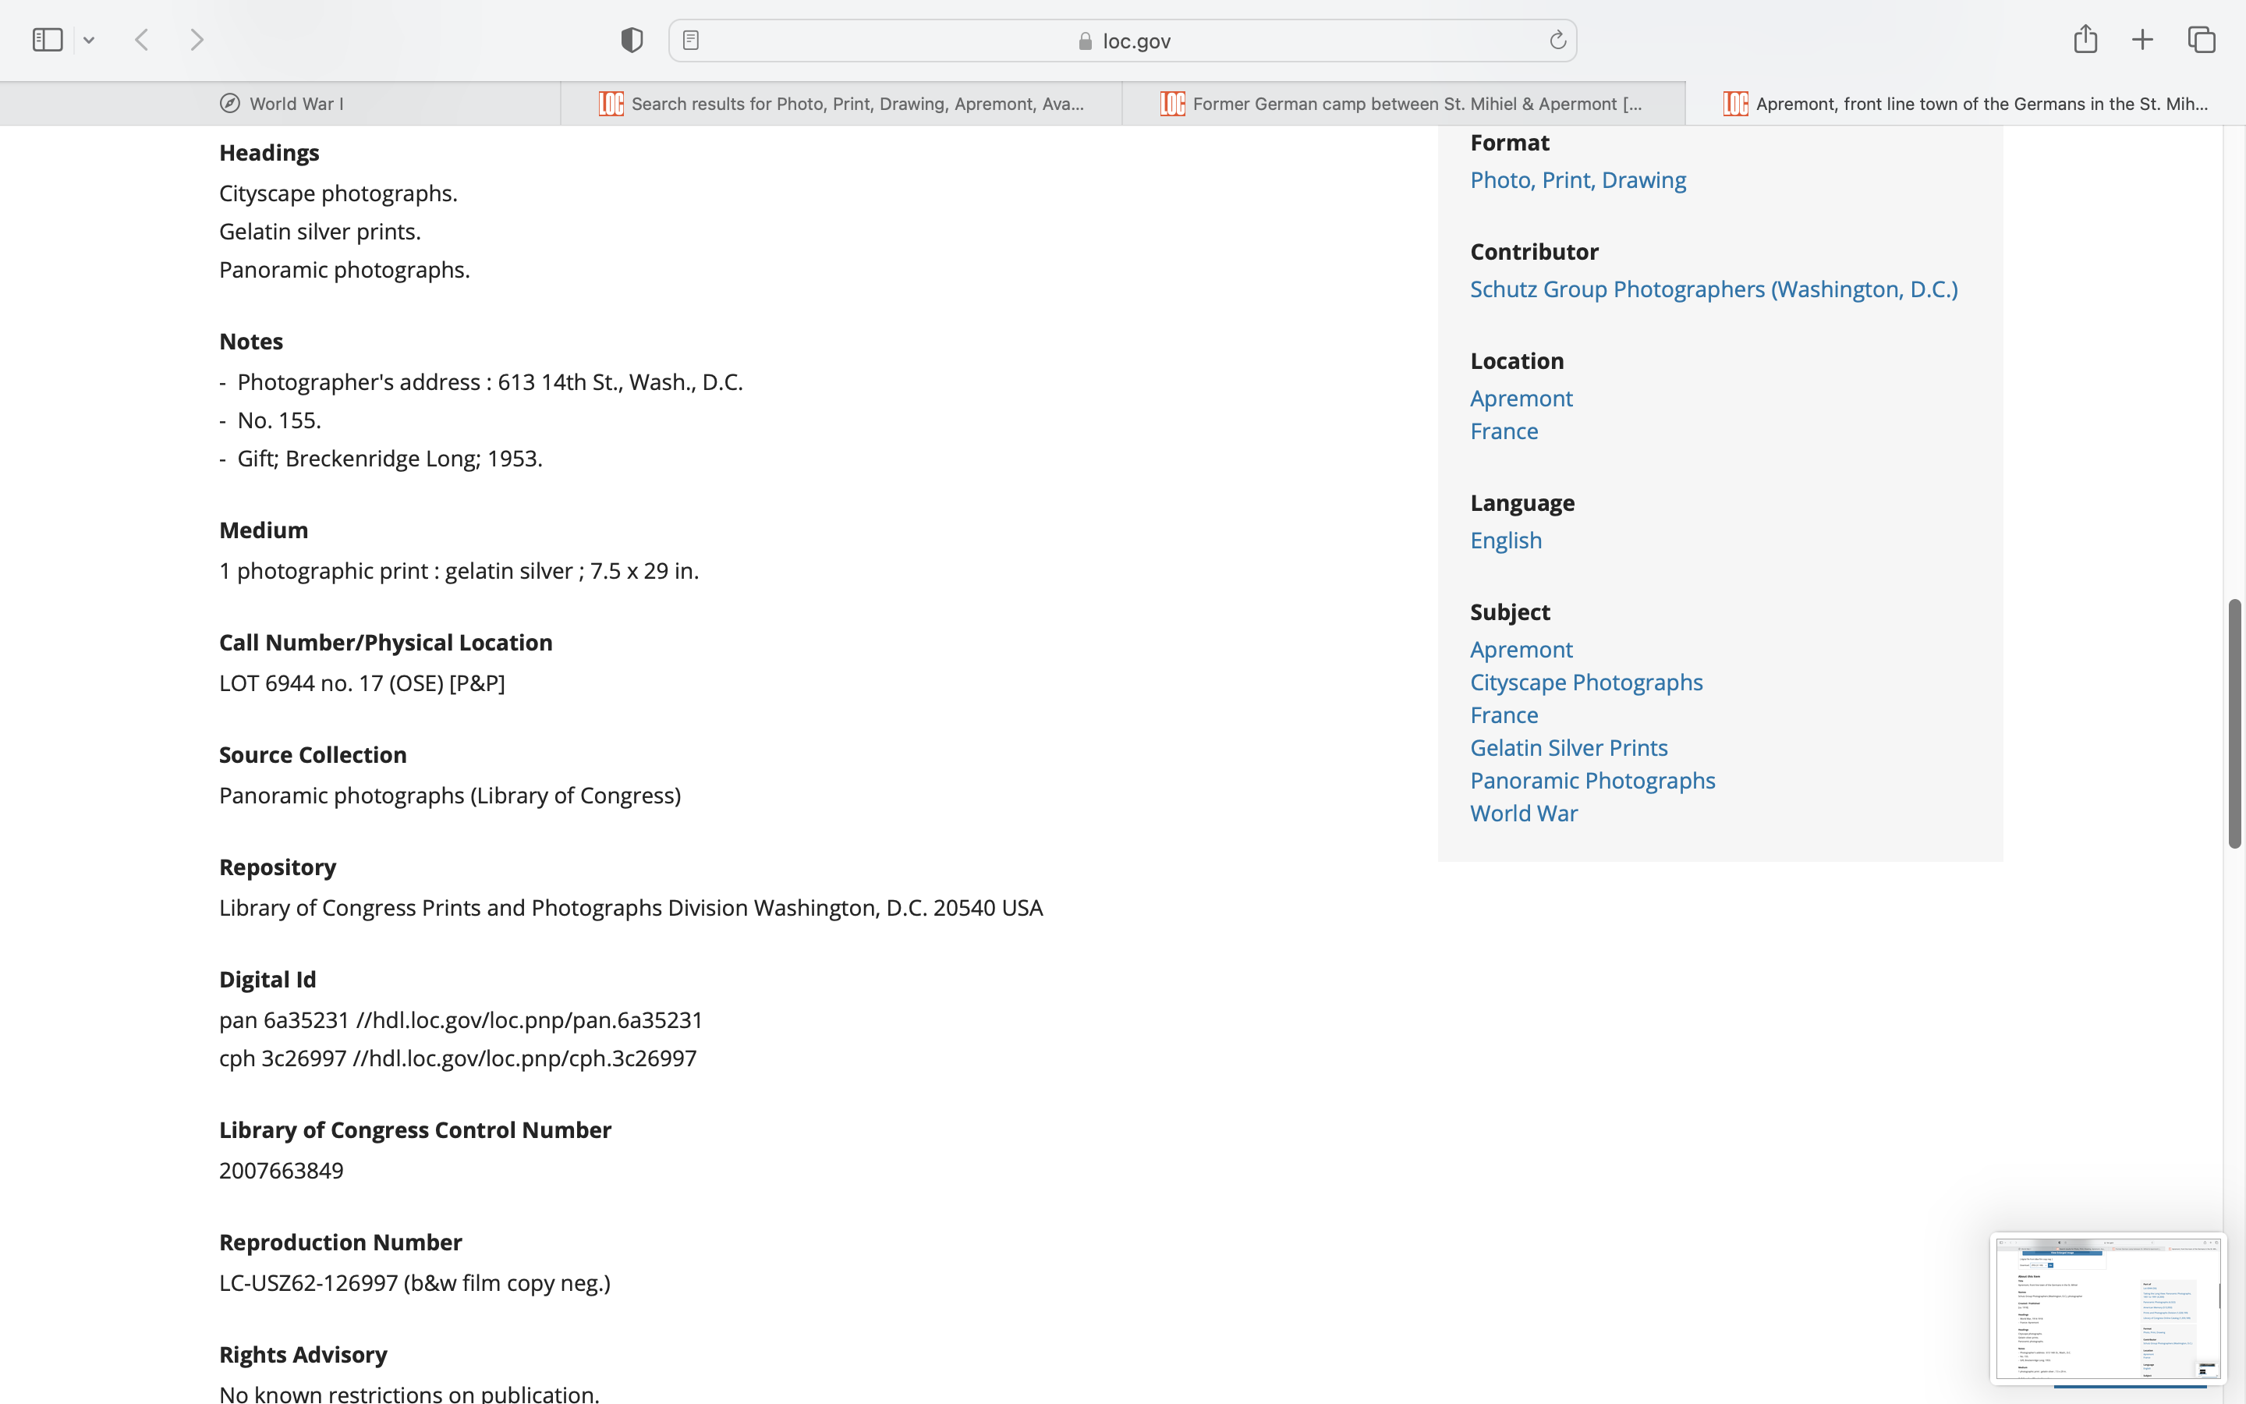Open the Privacy Report shield icon
The image size is (2246, 1404).
coord(632,40)
